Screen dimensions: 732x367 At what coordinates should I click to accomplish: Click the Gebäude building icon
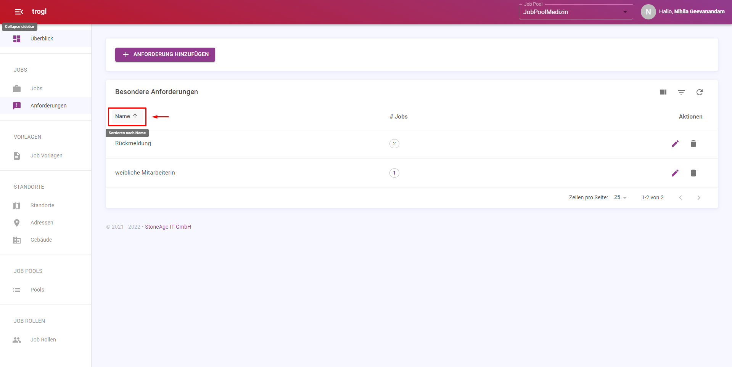pos(17,240)
